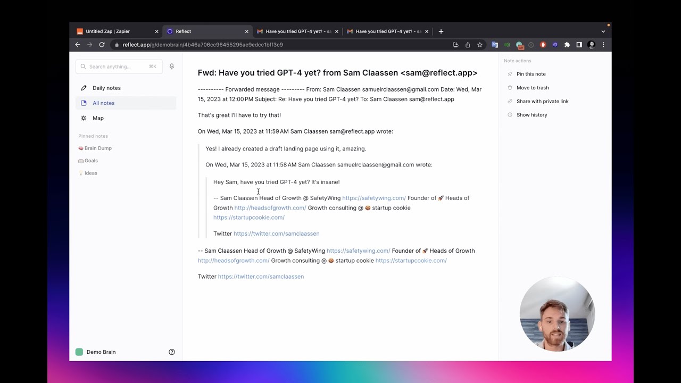Open the Map view
Image resolution: width=681 pixels, height=383 pixels.
coord(126,118)
